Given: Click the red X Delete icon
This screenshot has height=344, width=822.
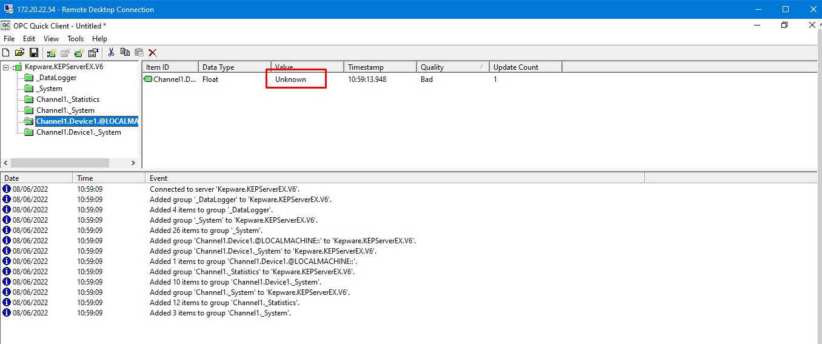Looking at the screenshot, I should [153, 53].
